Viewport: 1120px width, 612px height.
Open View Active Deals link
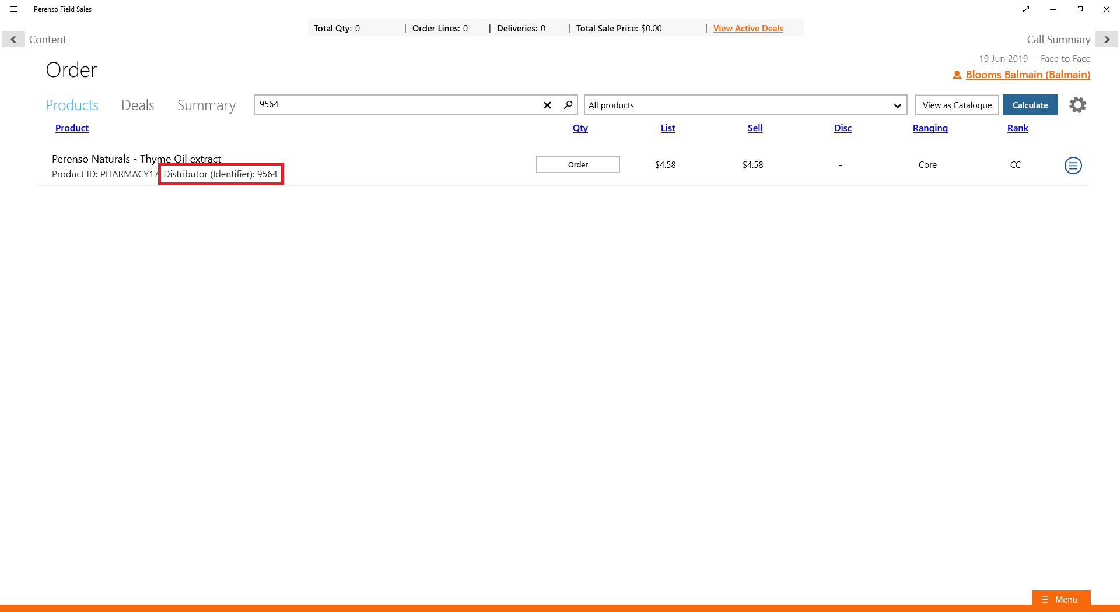coord(748,29)
